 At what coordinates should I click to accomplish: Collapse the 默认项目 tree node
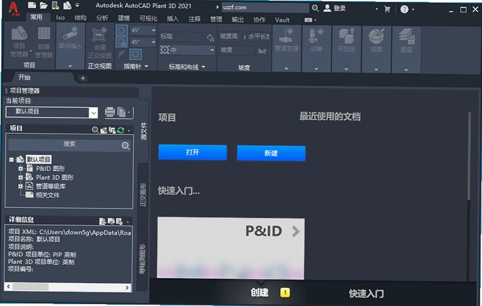click(12, 159)
